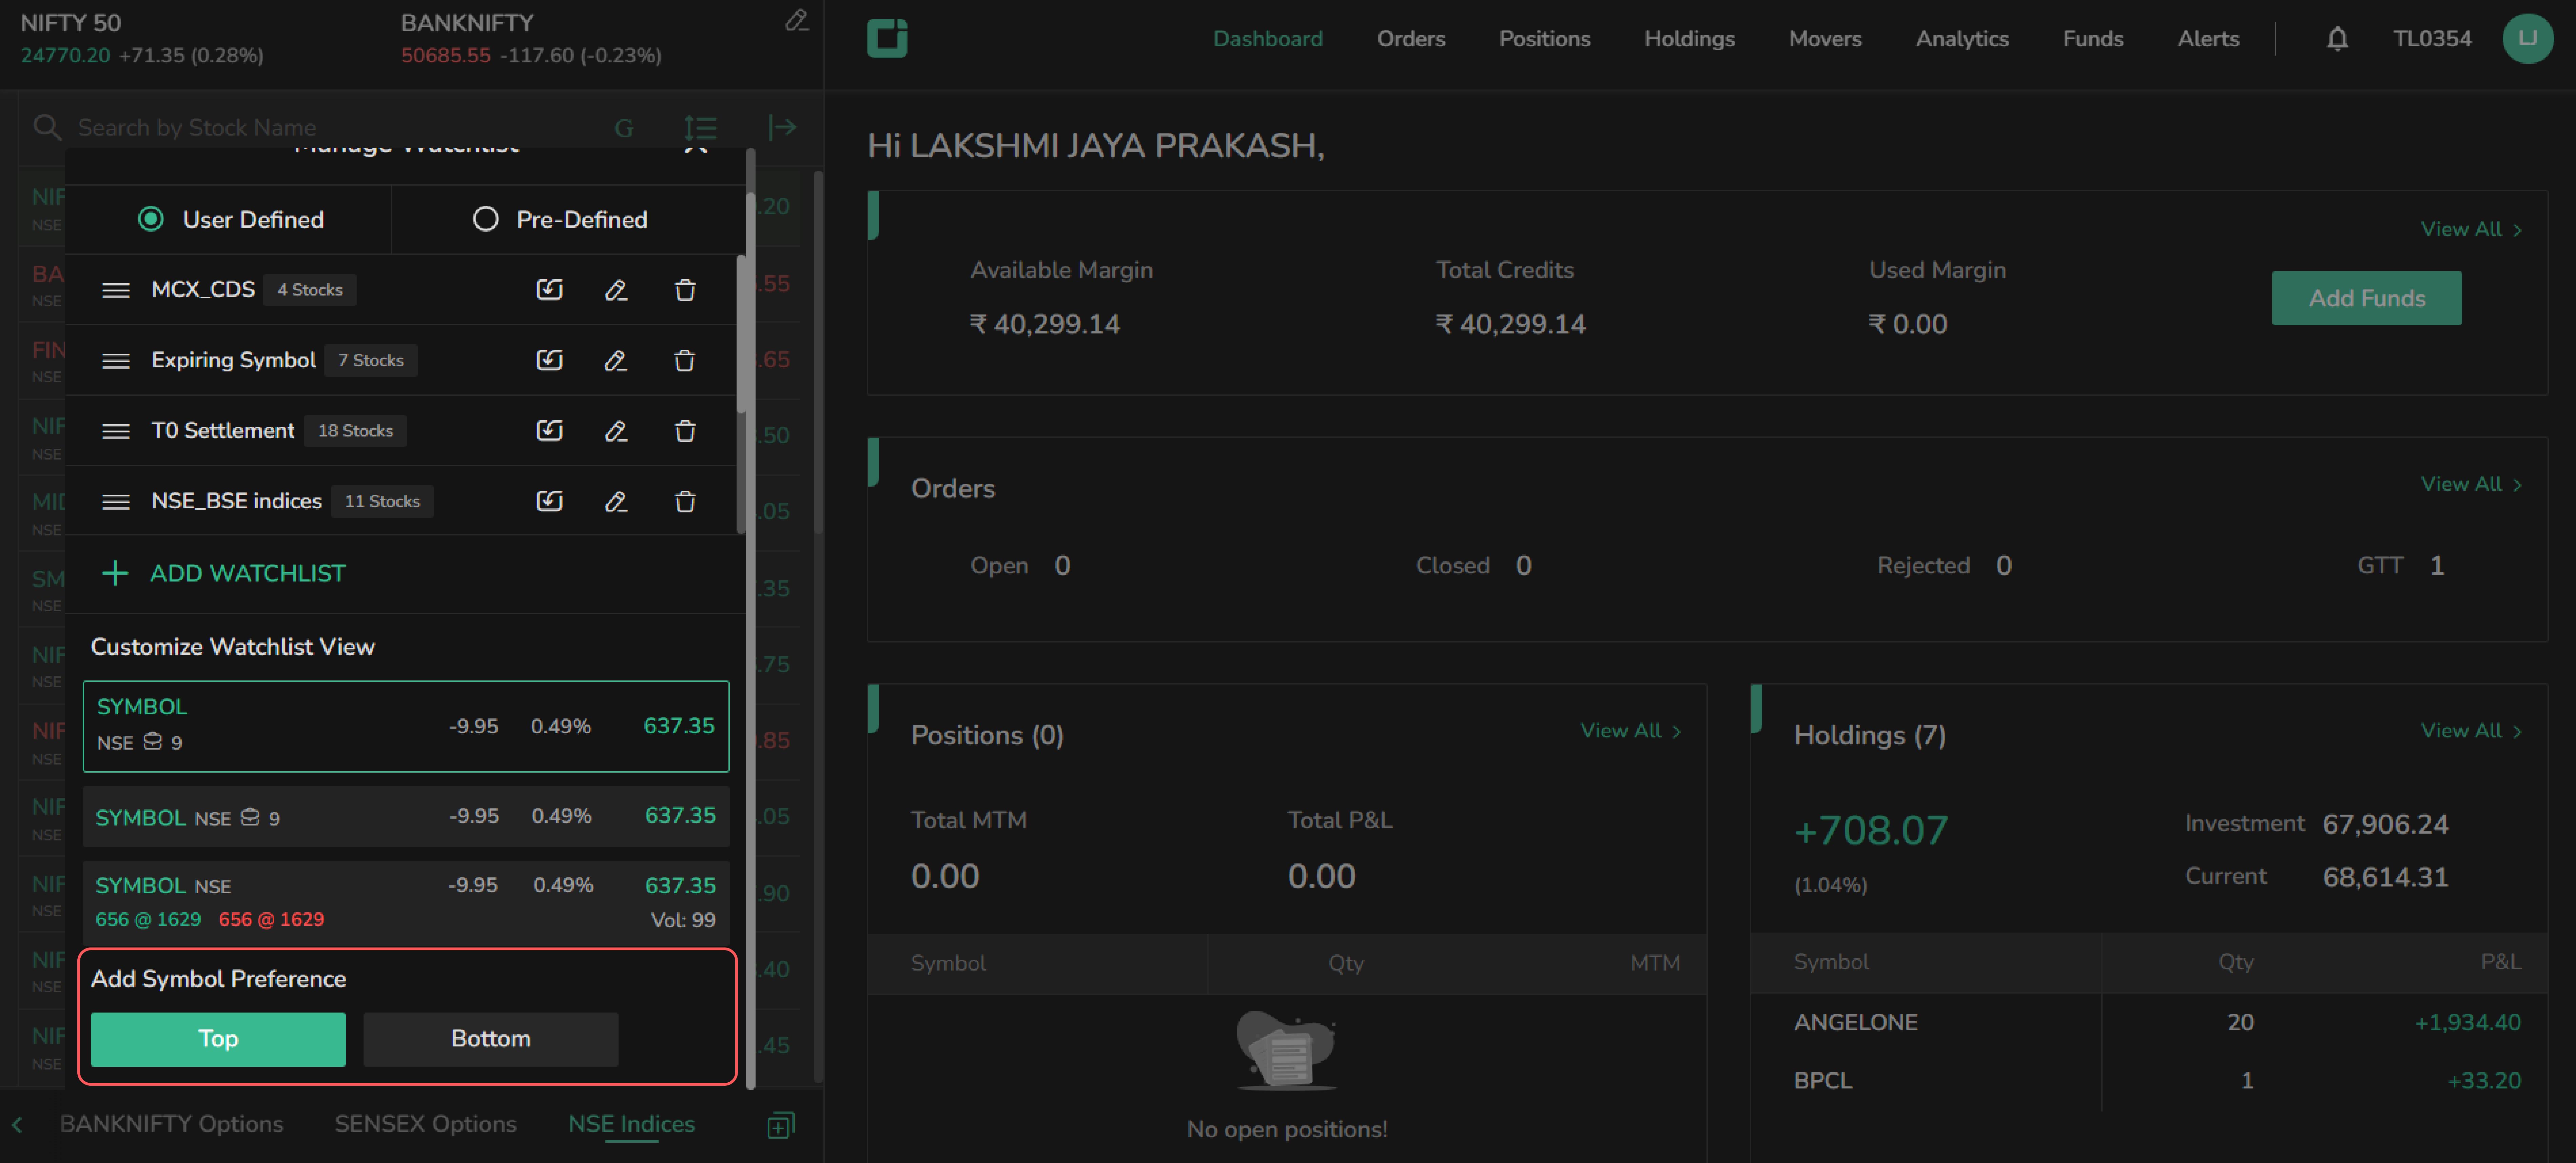Click share icon for T0 Settlement watchlist
Screen dimensions: 2576x1163
point(549,431)
